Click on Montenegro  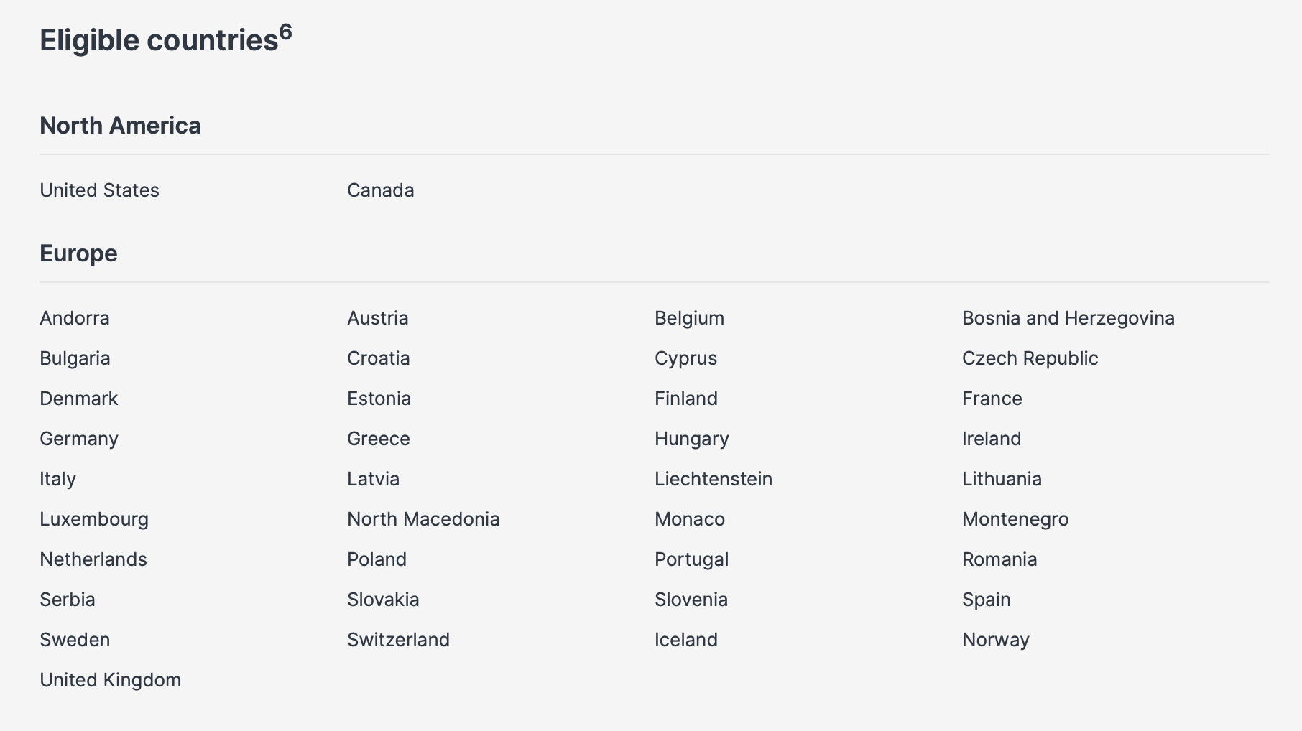[1015, 519]
